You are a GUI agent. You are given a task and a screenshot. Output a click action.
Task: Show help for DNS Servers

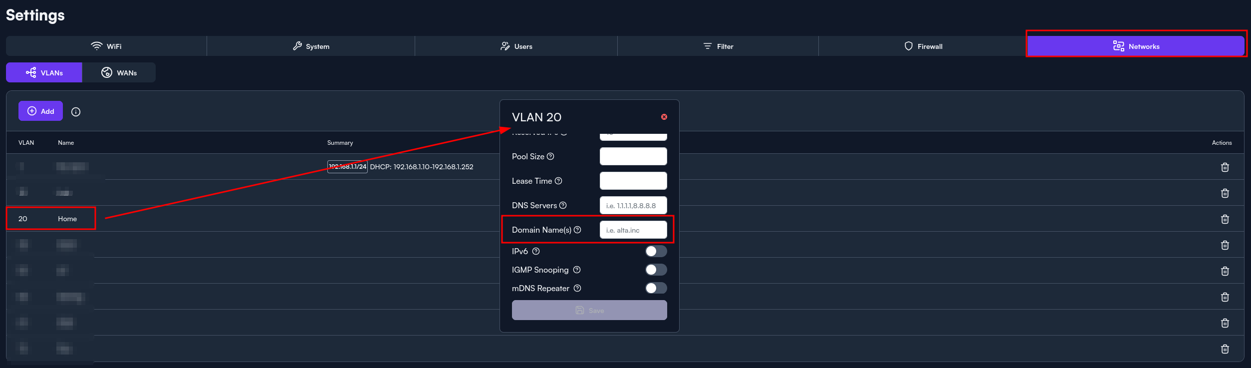[x=563, y=205]
